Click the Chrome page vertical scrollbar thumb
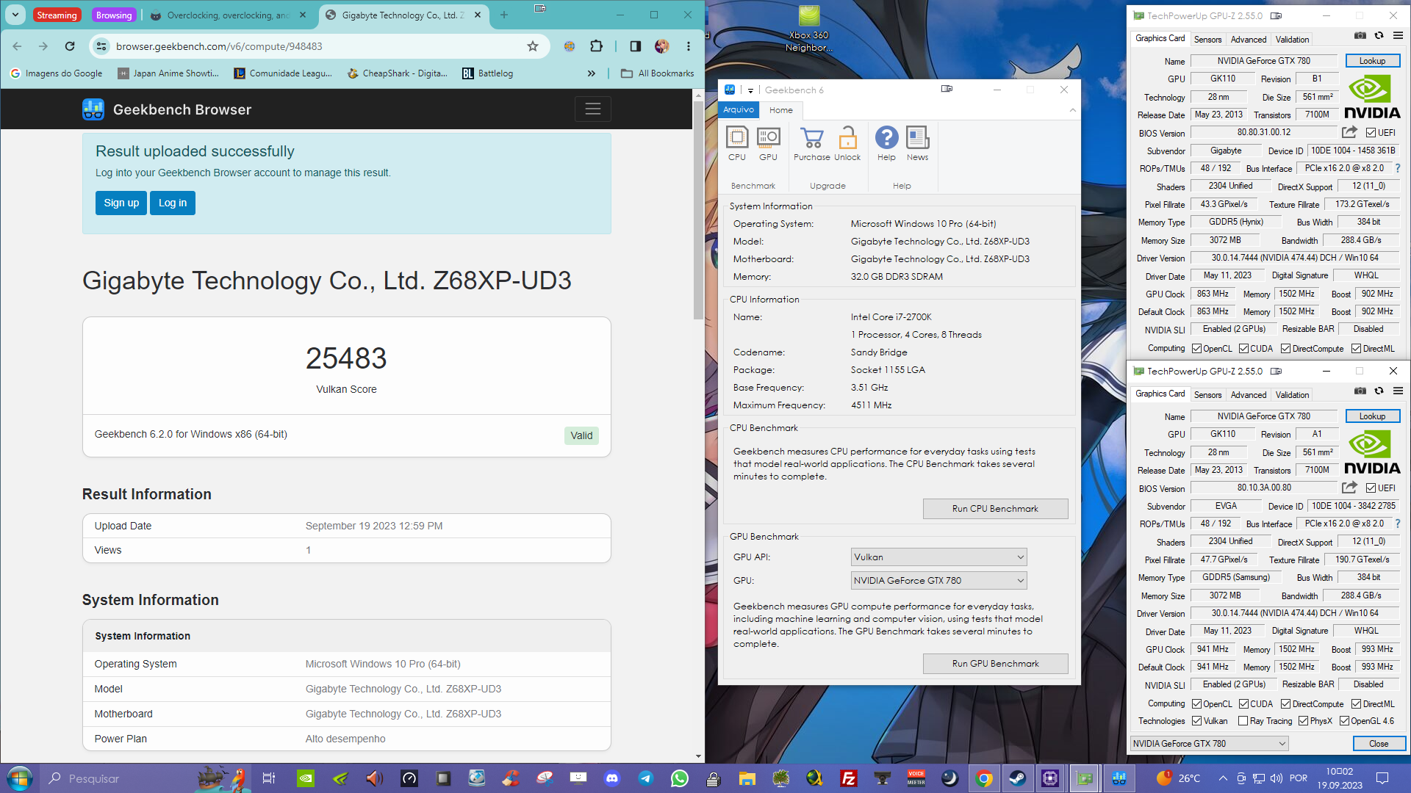The image size is (1411, 793). [698, 209]
